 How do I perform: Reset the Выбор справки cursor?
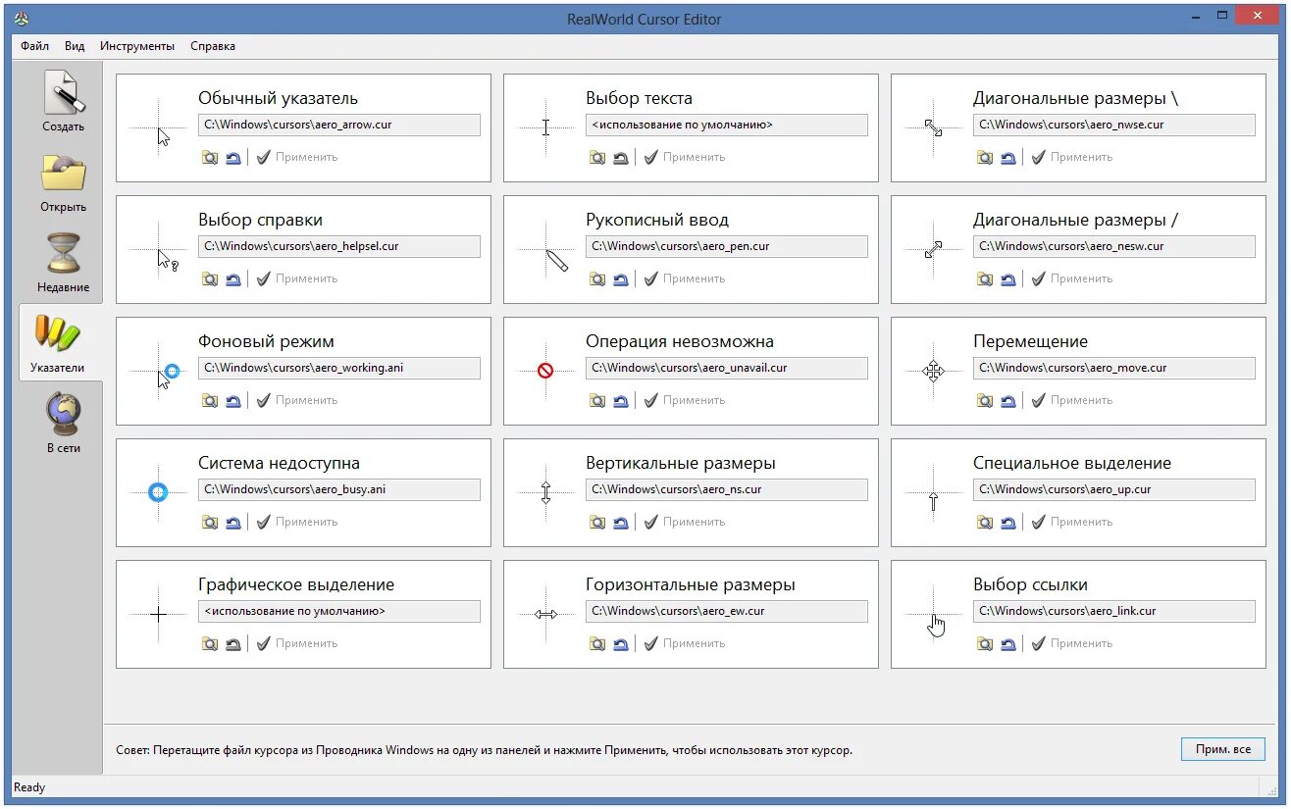tap(233, 278)
